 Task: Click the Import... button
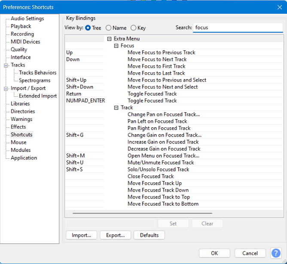[81, 235]
